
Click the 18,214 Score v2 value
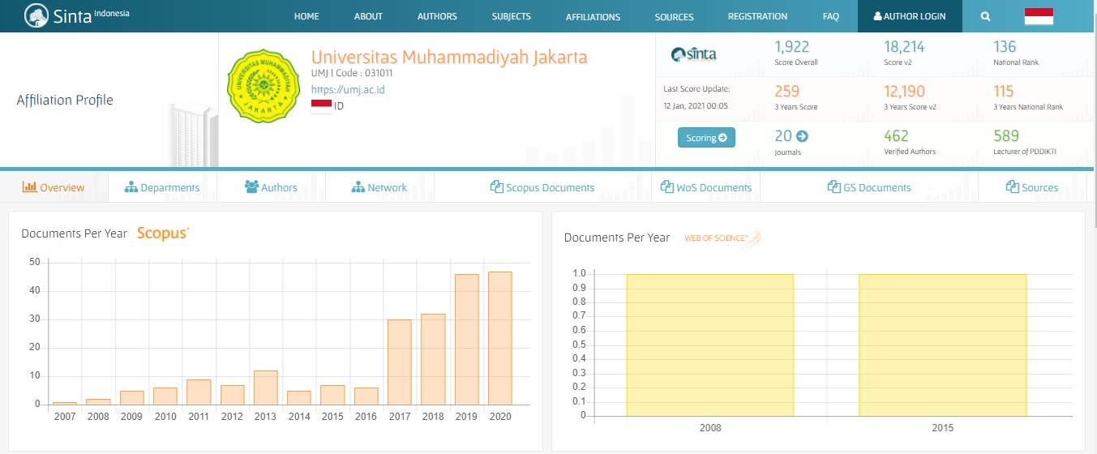pos(904,47)
